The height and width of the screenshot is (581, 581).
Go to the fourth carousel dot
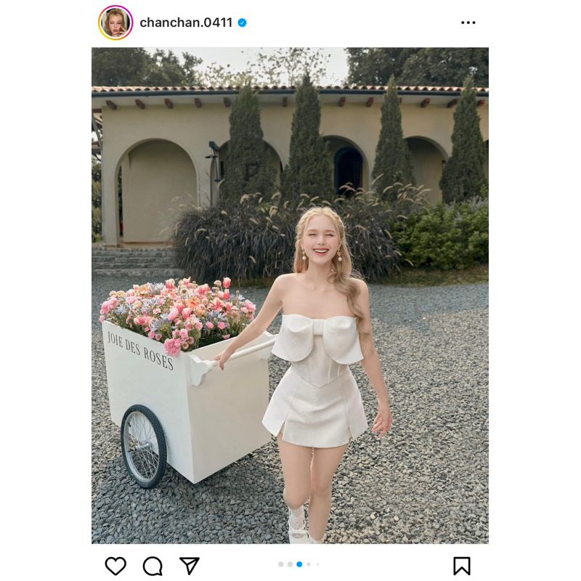pyautogui.click(x=309, y=564)
